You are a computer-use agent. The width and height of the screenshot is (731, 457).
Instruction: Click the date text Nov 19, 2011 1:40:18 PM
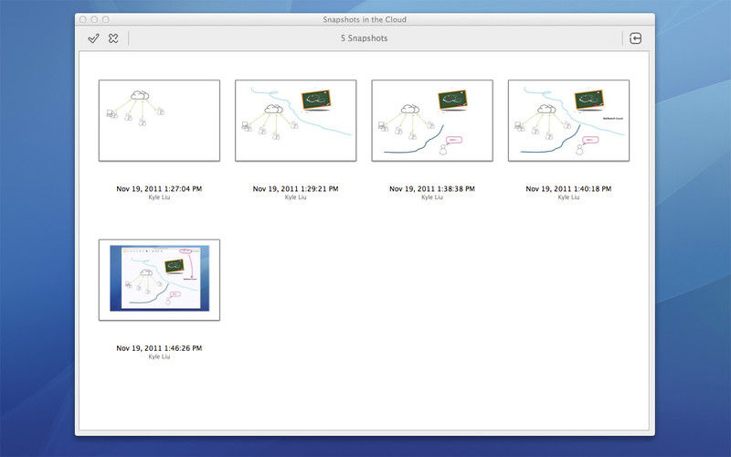pyautogui.click(x=568, y=189)
